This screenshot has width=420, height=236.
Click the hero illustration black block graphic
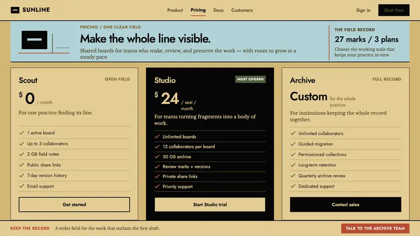34,40
